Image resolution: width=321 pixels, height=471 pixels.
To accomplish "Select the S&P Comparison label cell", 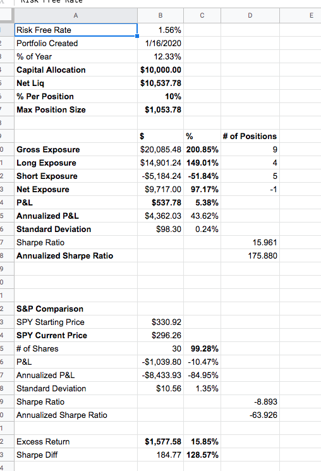I will [76, 309].
